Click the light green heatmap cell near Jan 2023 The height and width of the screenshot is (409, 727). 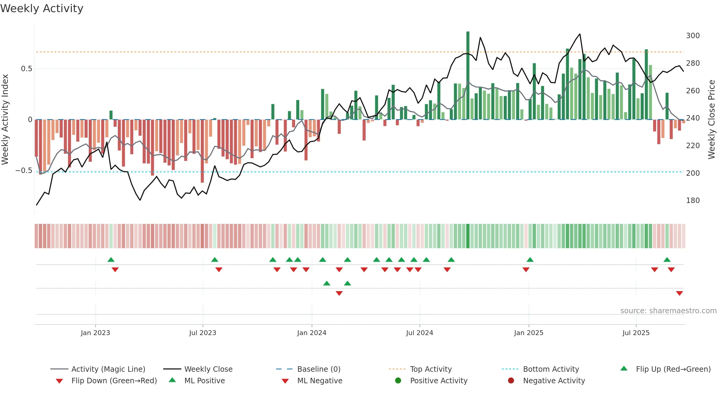[x=111, y=236]
